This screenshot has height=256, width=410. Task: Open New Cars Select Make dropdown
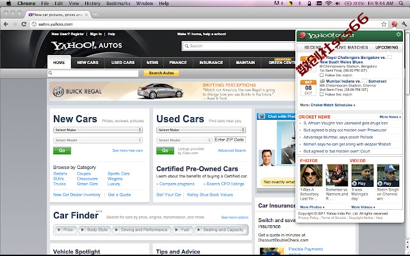pos(98,130)
